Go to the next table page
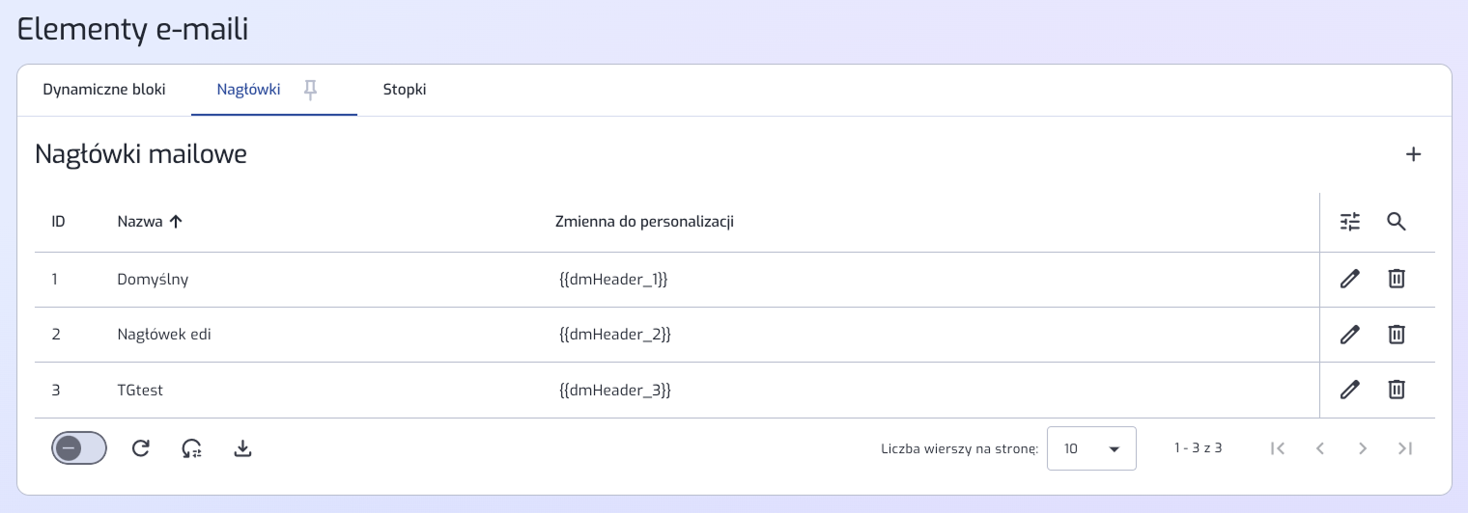Image resolution: width=1468 pixels, height=513 pixels. click(x=1363, y=447)
